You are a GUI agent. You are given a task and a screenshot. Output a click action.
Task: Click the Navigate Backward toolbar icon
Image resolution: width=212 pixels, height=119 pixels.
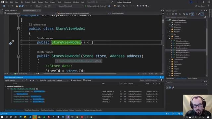pos(4,6)
